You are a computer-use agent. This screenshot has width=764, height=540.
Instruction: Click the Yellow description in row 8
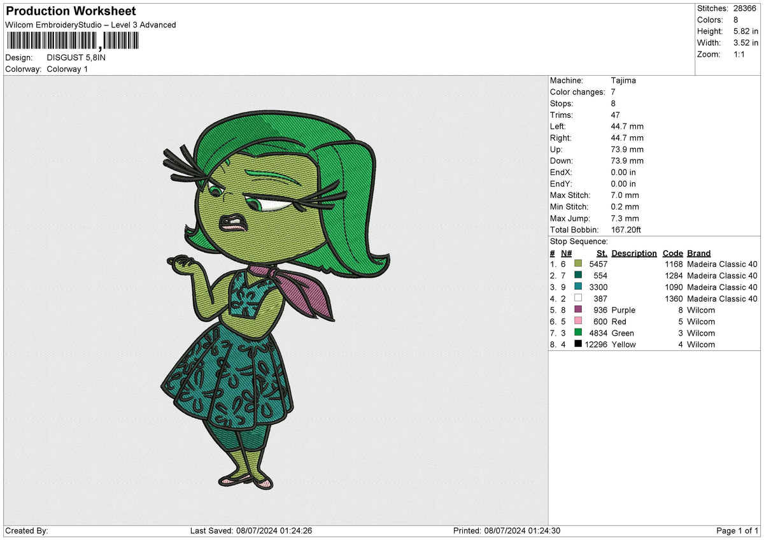coord(624,345)
